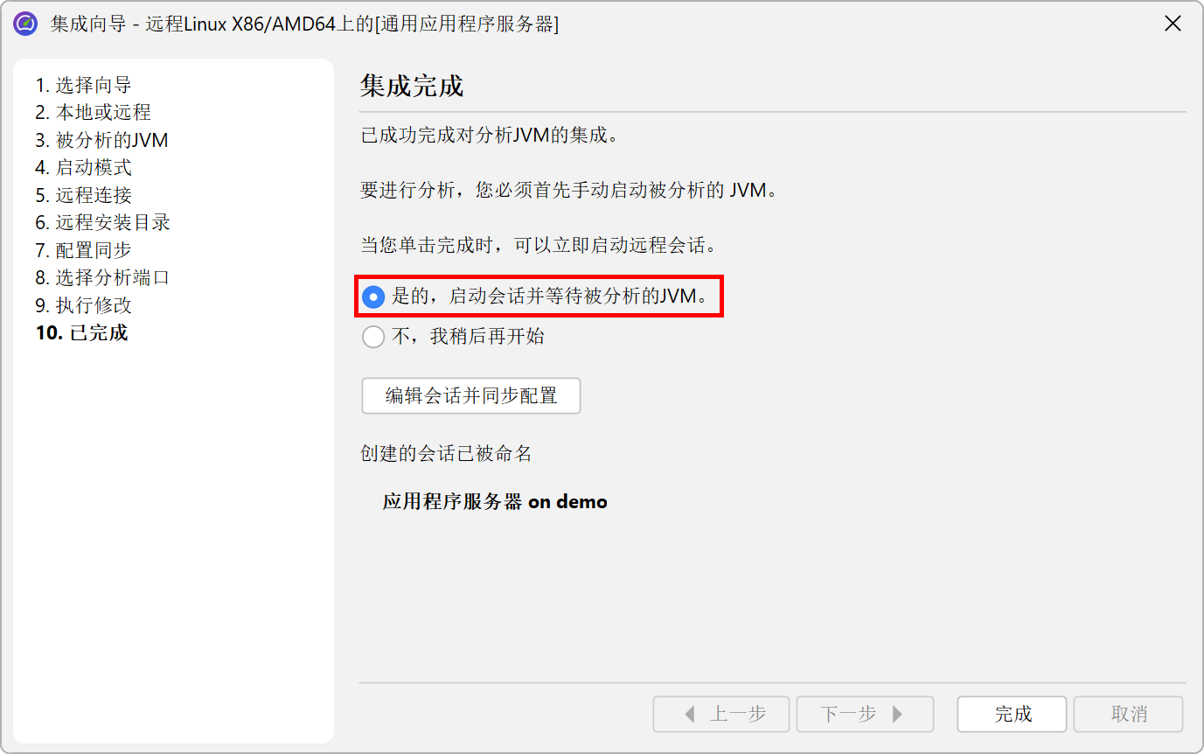Screen dimensions: 1204x754
Task: Go to step 8. 选择分析端口
Action: 103,277
